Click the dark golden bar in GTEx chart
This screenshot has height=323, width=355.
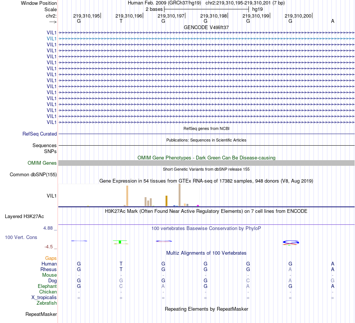(166, 201)
